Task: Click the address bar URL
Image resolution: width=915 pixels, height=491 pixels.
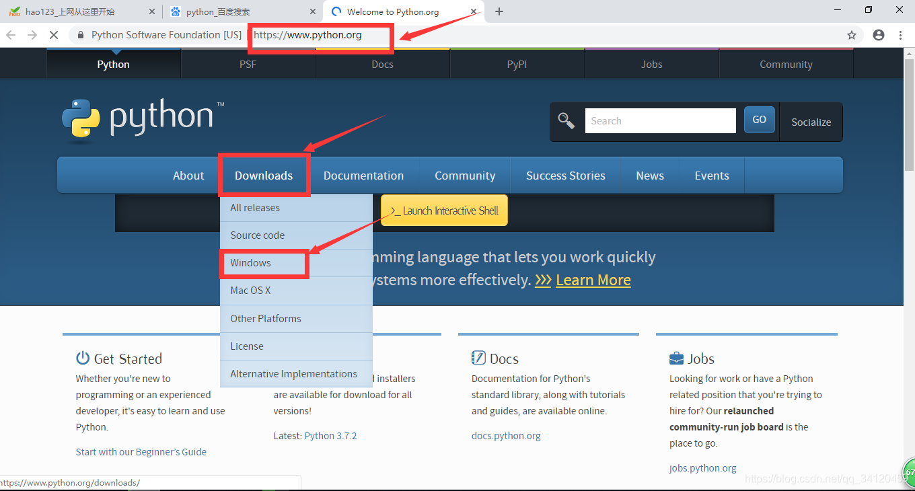Action: (307, 35)
